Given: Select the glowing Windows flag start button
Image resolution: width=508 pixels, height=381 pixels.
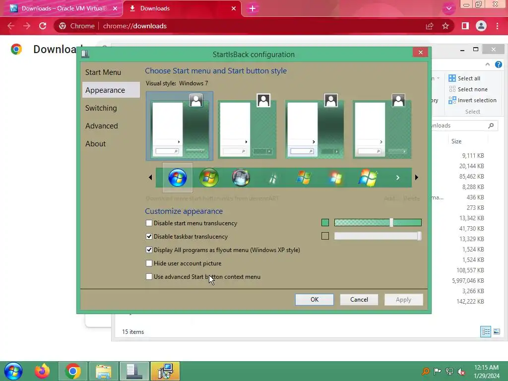Looking at the screenshot, I should [x=336, y=178].
